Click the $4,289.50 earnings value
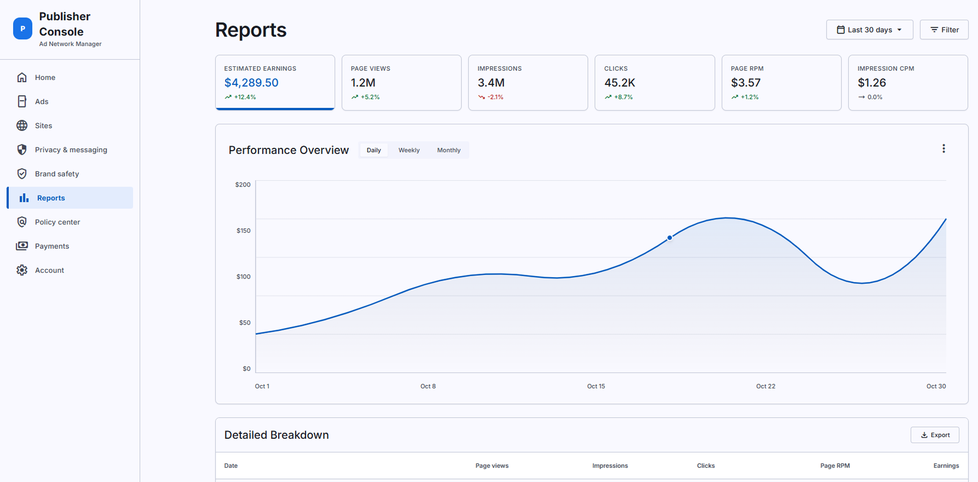The width and height of the screenshot is (978, 482). pyautogui.click(x=251, y=83)
